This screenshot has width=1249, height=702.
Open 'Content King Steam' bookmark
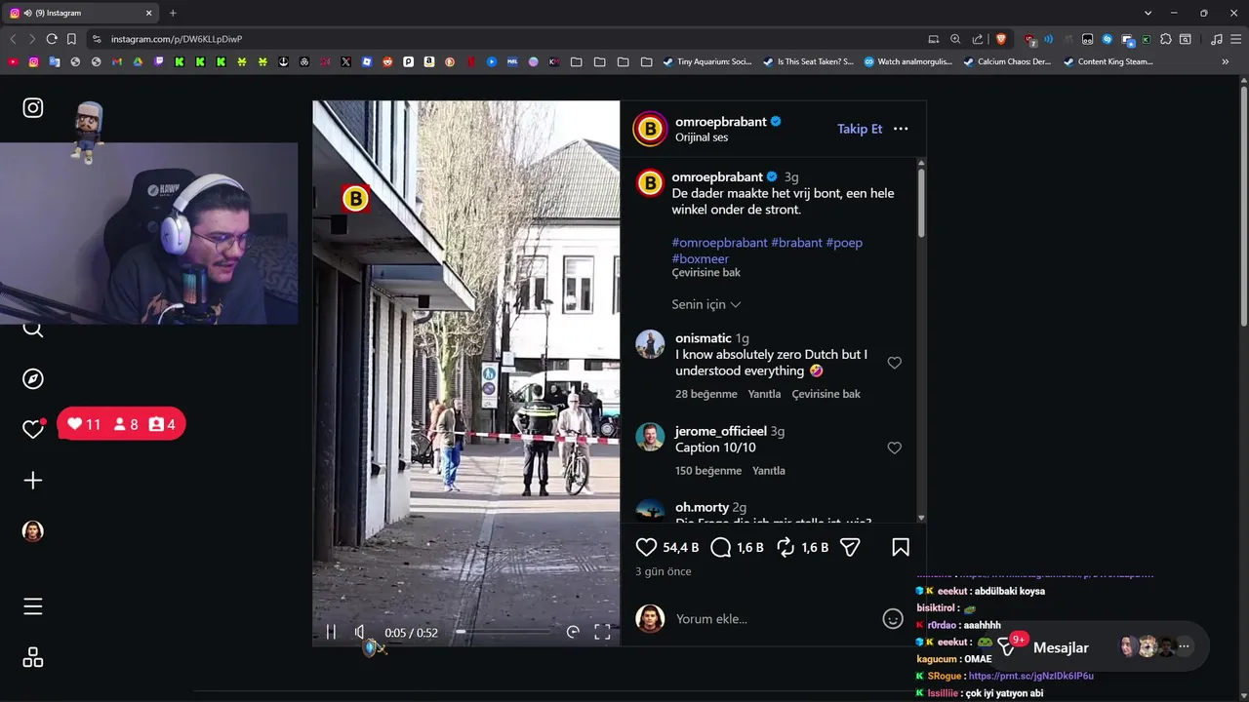pos(1108,61)
